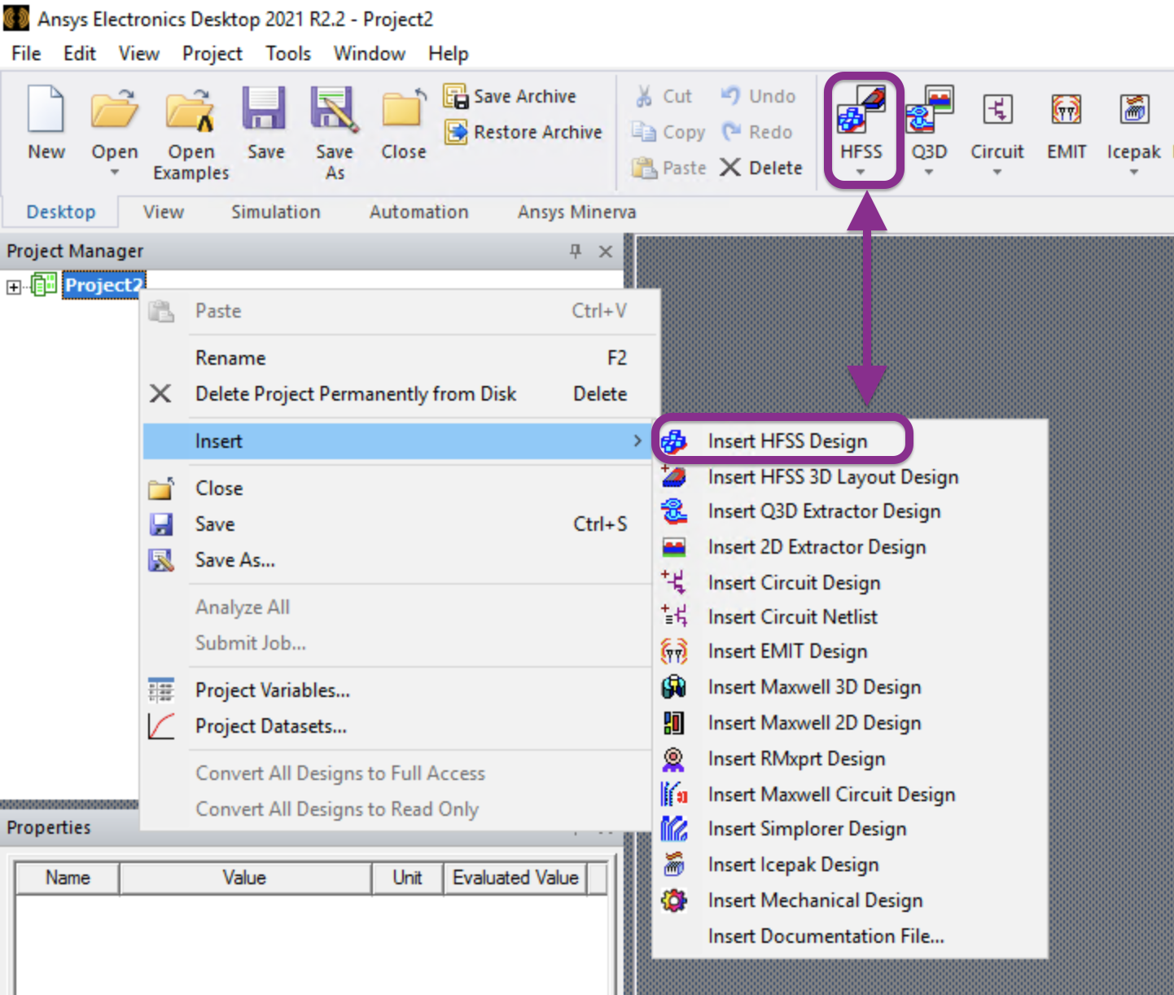
Task: Choose Save in the context menu
Action: (x=399, y=524)
